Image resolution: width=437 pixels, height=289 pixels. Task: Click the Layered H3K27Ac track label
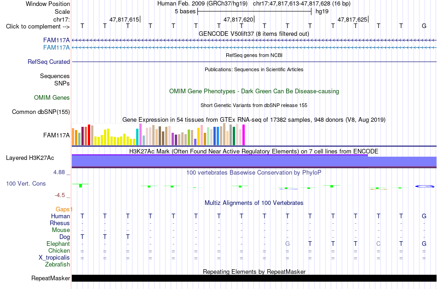pyautogui.click(x=30, y=158)
